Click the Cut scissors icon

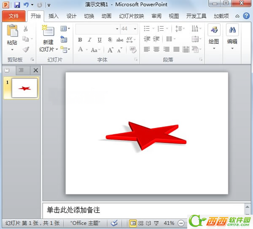coord(26,29)
